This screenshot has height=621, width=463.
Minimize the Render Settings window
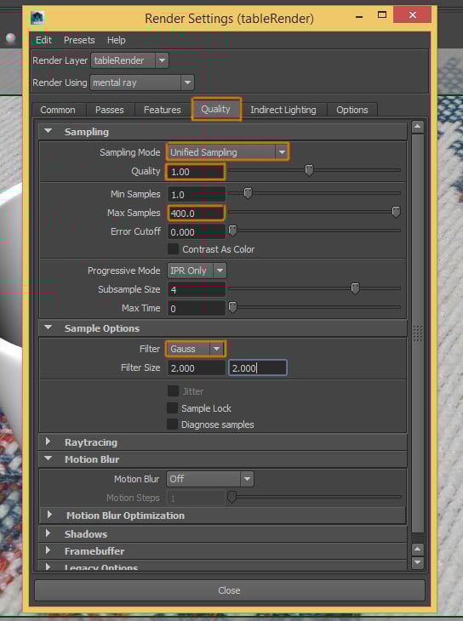tap(359, 16)
